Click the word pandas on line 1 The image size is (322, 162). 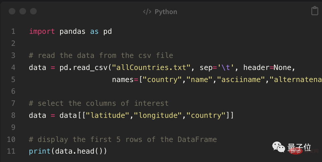[x=72, y=31]
